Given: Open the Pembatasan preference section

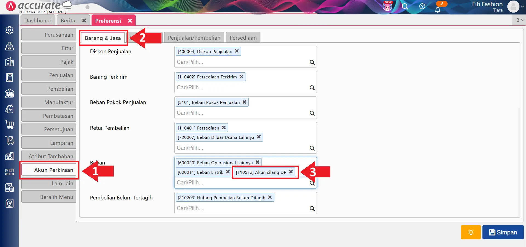Looking at the screenshot, I should 49,116.
